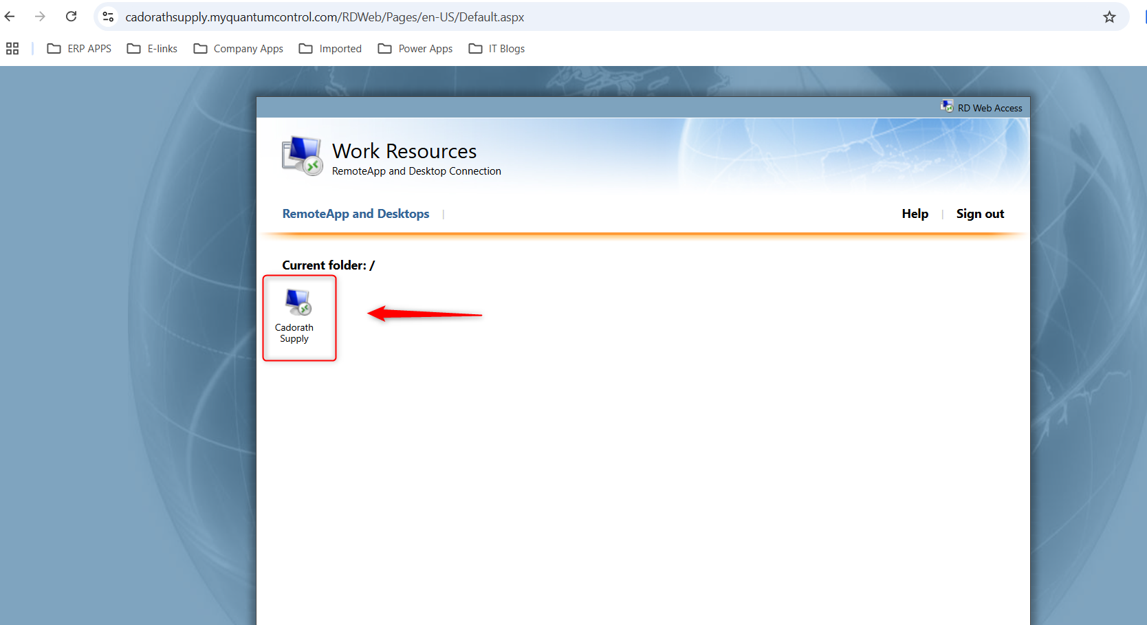Click RemoteApp and Desktop Connection subtitle
This screenshot has height=625, width=1147.
(417, 171)
